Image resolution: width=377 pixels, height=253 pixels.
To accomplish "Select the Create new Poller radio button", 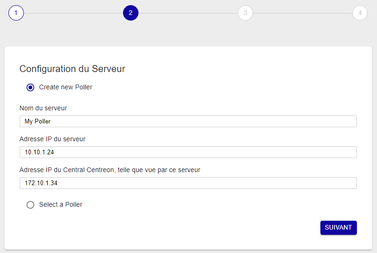I will pos(30,87).
